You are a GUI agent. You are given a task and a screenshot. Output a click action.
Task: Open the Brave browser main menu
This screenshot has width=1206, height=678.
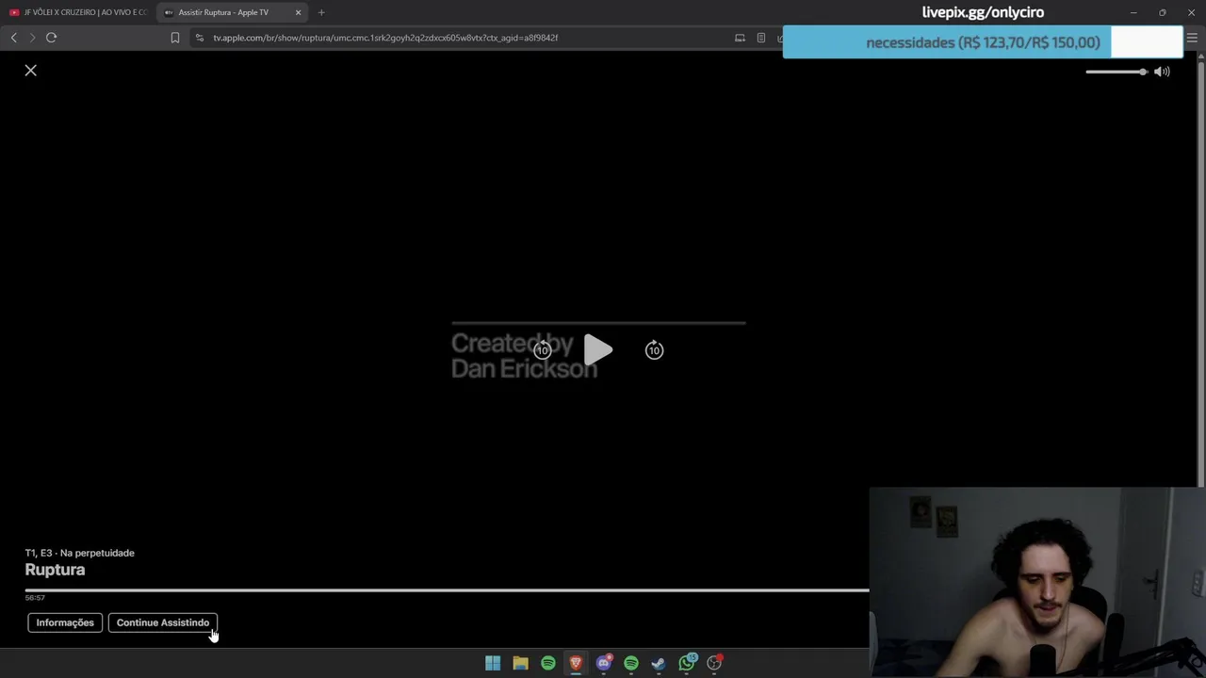[1192, 38]
